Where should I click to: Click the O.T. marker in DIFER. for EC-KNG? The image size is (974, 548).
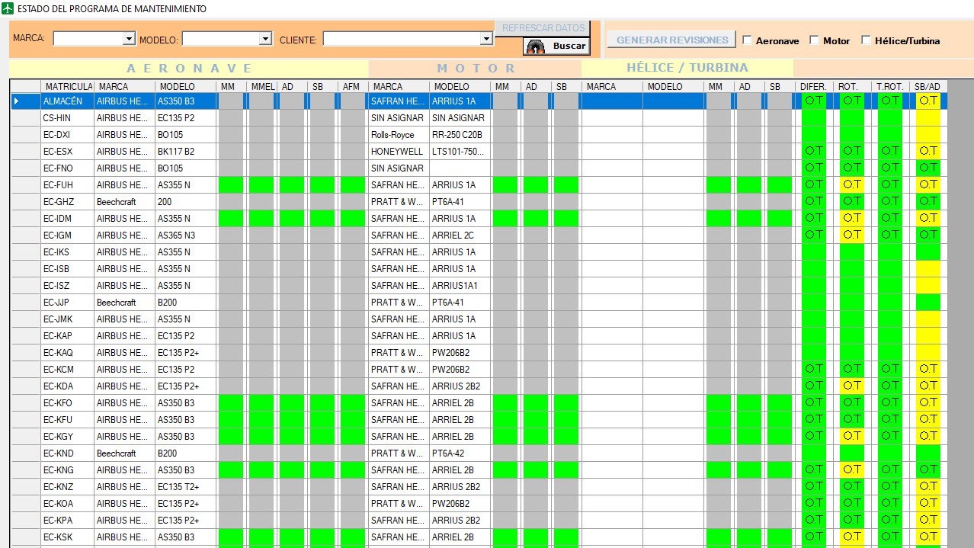(814, 469)
